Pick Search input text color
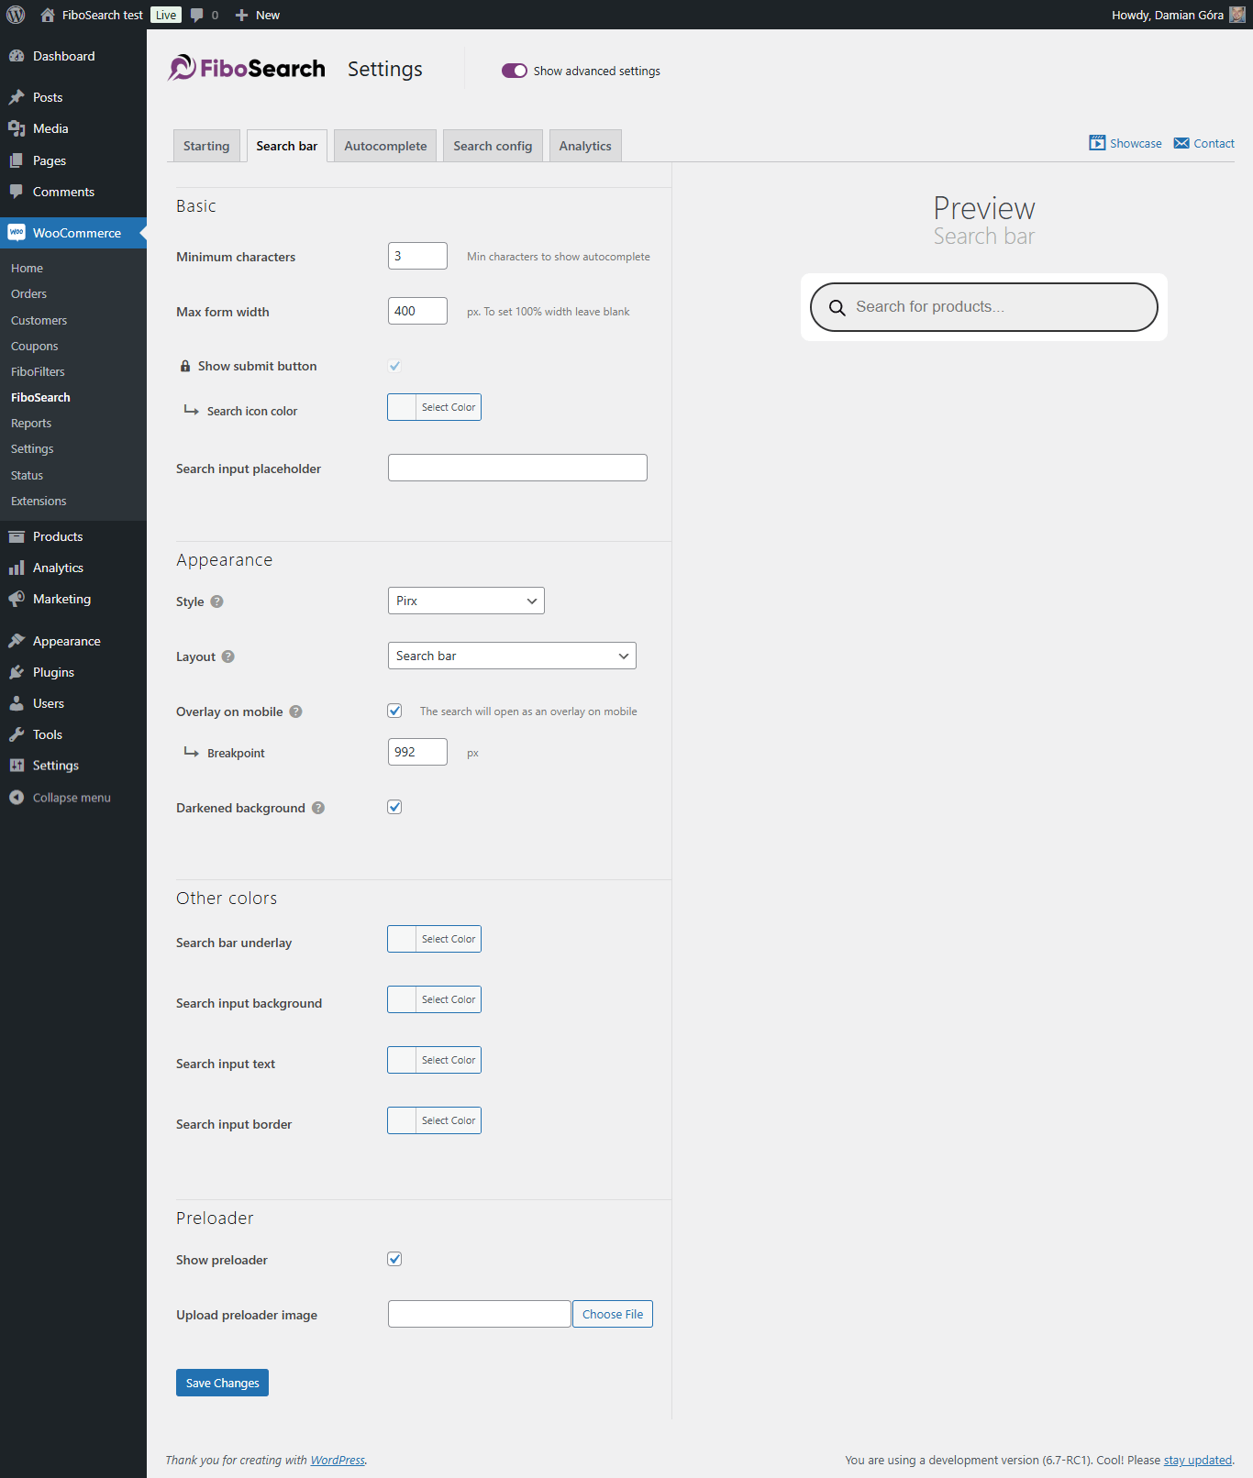 tap(434, 1060)
